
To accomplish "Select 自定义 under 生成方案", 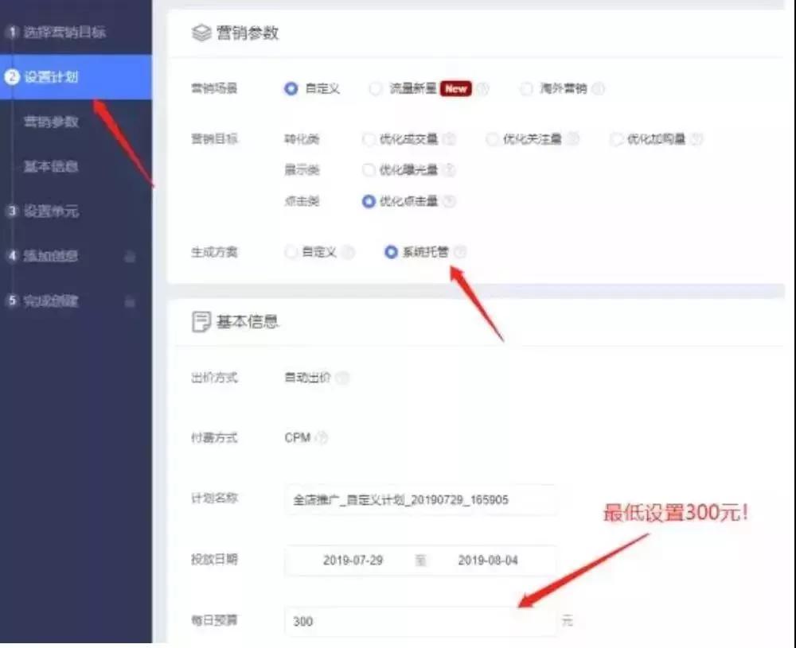I will point(291,252).
